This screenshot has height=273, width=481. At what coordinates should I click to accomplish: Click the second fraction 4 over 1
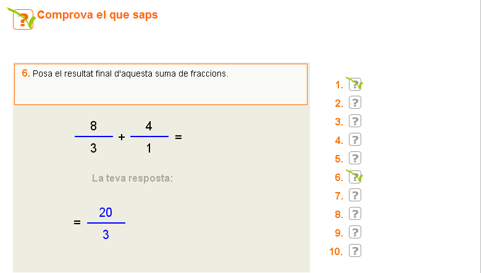(x=149, y=136)
